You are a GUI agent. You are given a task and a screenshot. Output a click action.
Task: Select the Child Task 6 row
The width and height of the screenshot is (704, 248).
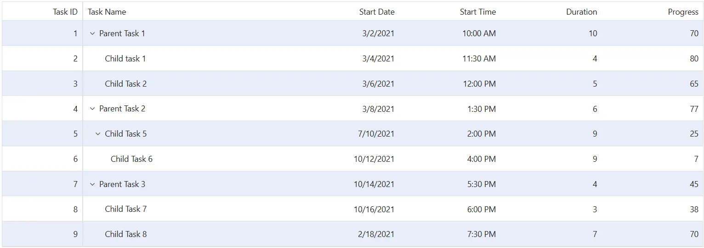pos(352,159)
